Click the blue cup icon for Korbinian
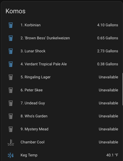Image resolution: width=123 pixels, height=161 pixels. [11, 25]
